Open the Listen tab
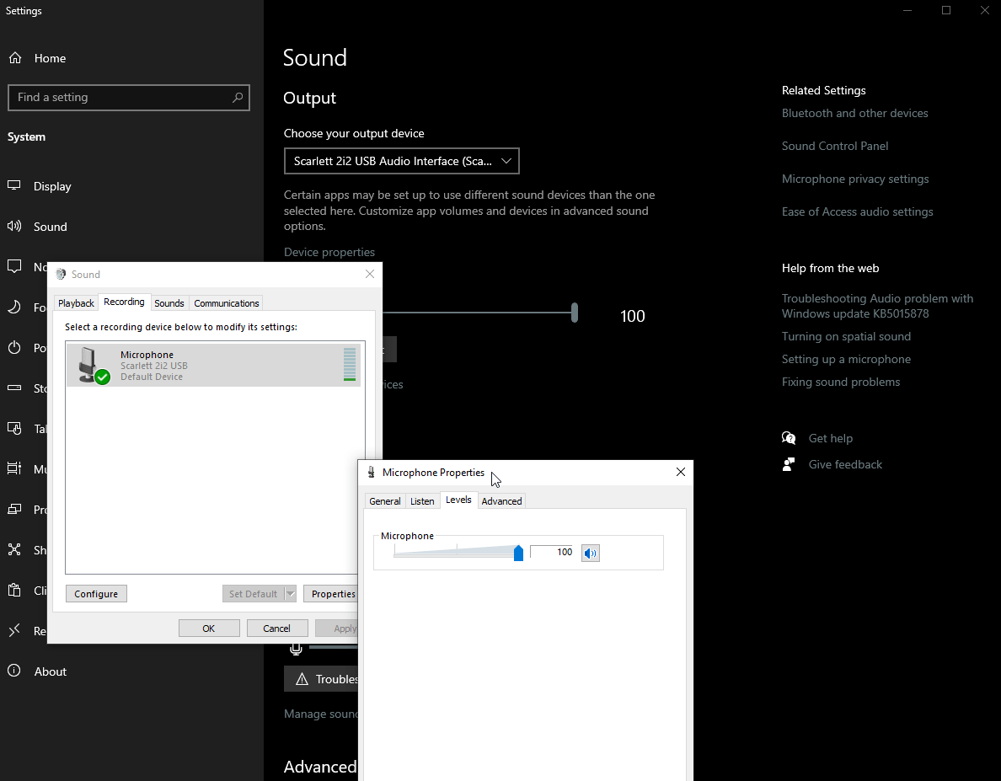 [422, 501]
